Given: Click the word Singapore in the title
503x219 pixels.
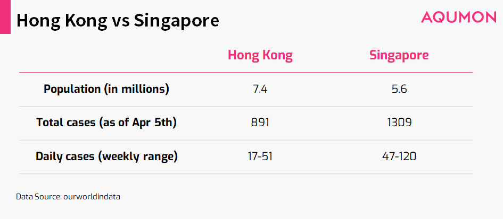Looking at the screenshot, I should click(x=176, y=21).
